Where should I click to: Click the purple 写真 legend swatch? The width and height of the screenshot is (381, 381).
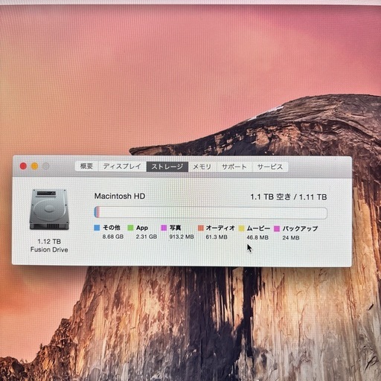coord(164,228)
